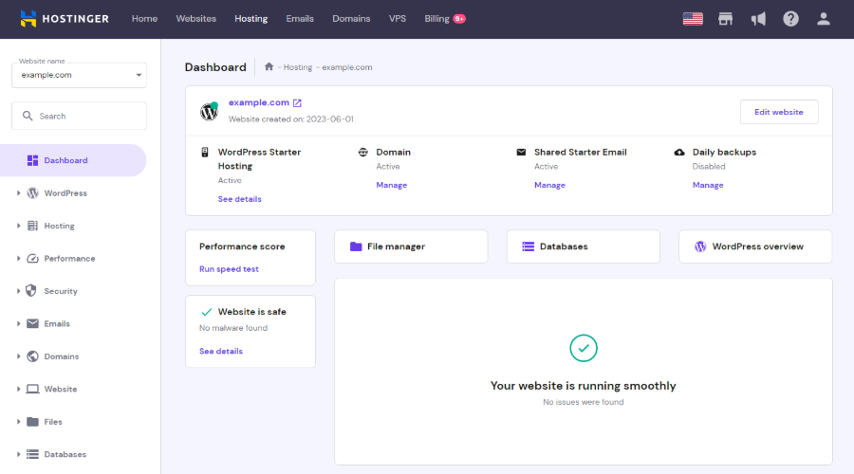Screen dimensions: 854x474
Task: Click the Edit website button
Action: coord(778,112)
